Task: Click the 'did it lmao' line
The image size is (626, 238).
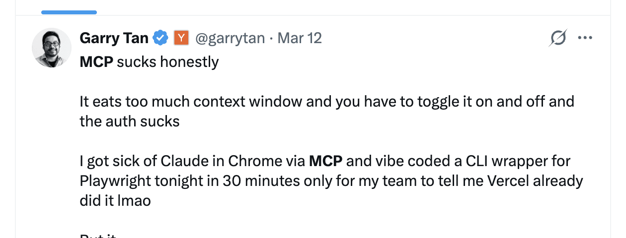Action: (x=115, y=201)
